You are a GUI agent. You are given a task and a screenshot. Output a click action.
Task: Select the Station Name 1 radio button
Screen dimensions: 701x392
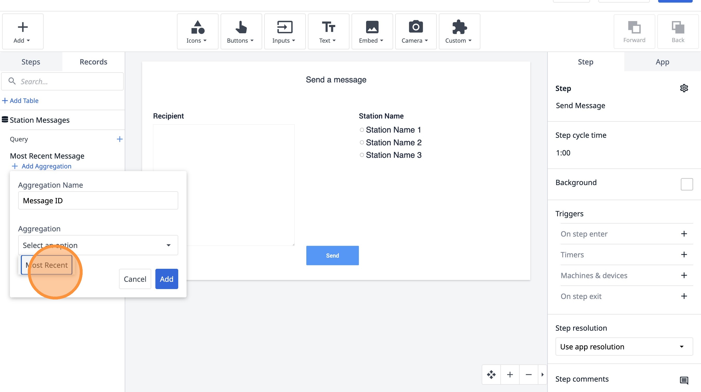click(362, 130)
